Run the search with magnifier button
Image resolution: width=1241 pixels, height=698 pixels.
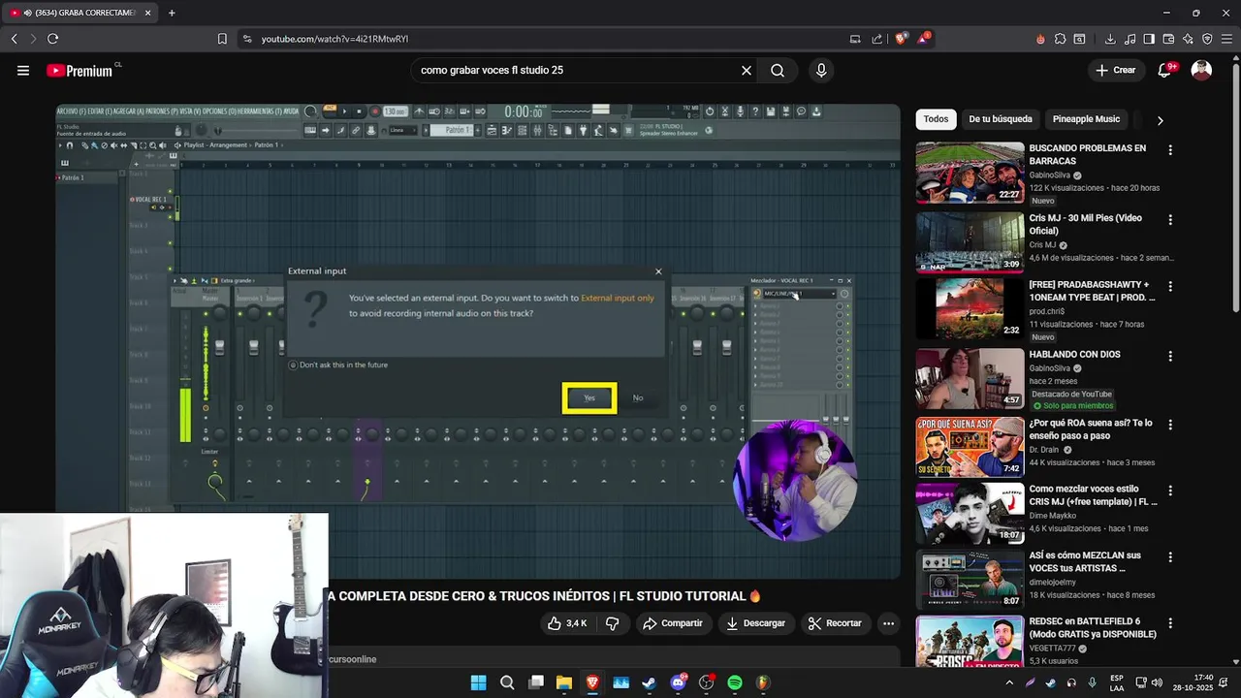778,70
